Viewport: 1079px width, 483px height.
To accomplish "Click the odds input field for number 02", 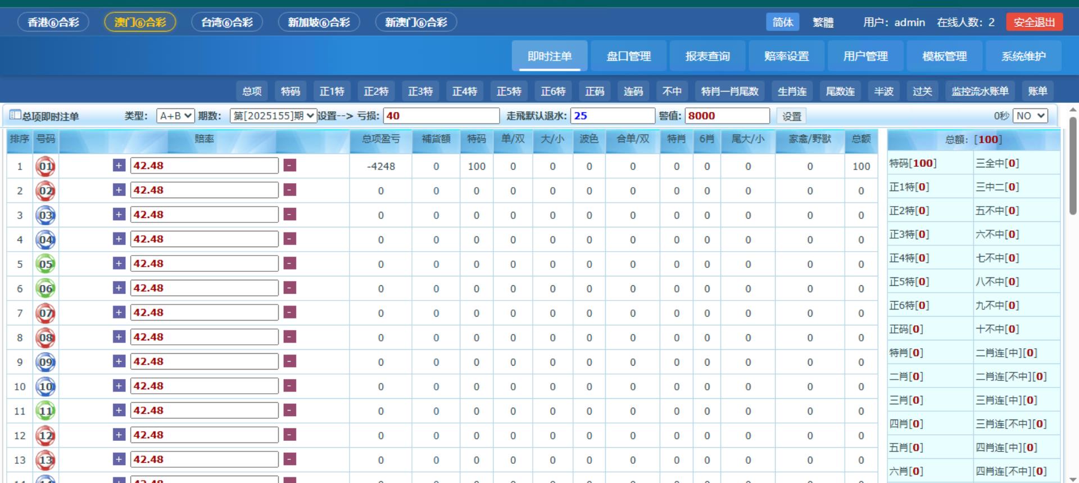I will (204, 190).
